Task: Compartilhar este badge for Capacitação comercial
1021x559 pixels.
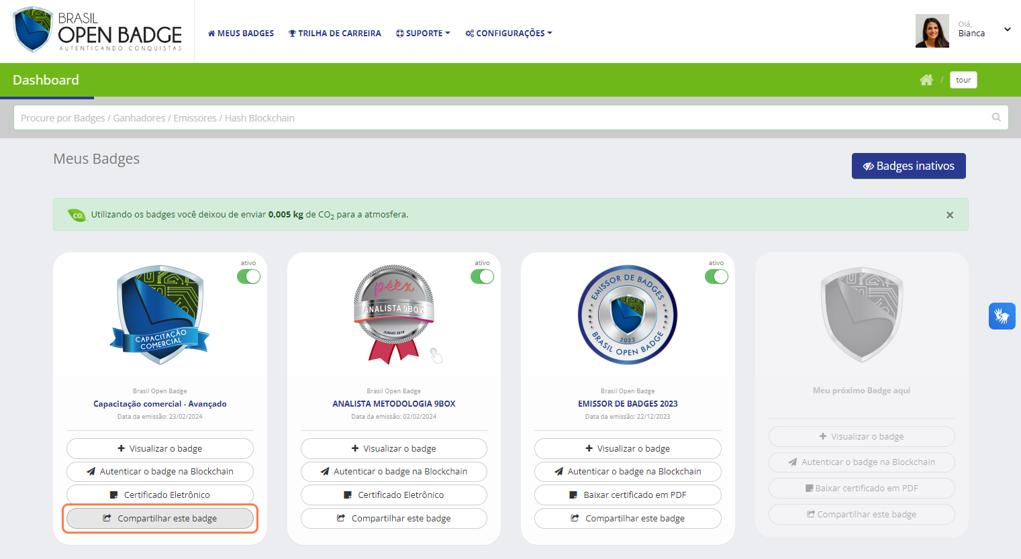Action: tap(160, 518)
